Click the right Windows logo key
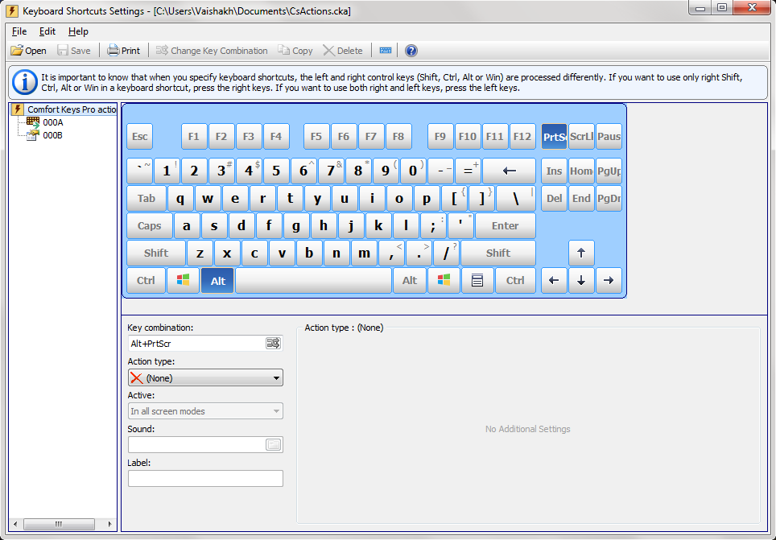The image size is (776, 540). (444, 281)
